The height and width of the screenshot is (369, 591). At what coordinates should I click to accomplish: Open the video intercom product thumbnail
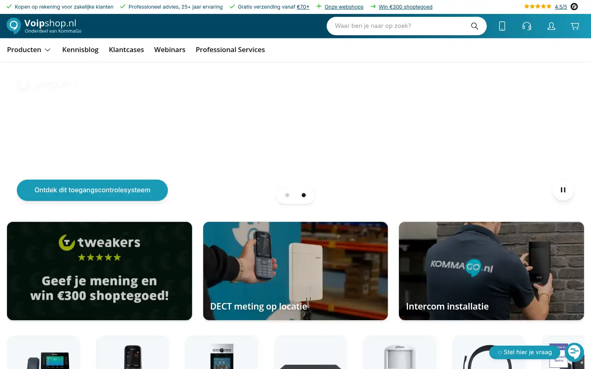coord(222,353)
